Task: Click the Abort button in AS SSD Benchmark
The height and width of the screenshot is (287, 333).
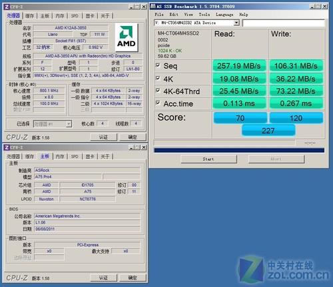Action: (276, 159)
